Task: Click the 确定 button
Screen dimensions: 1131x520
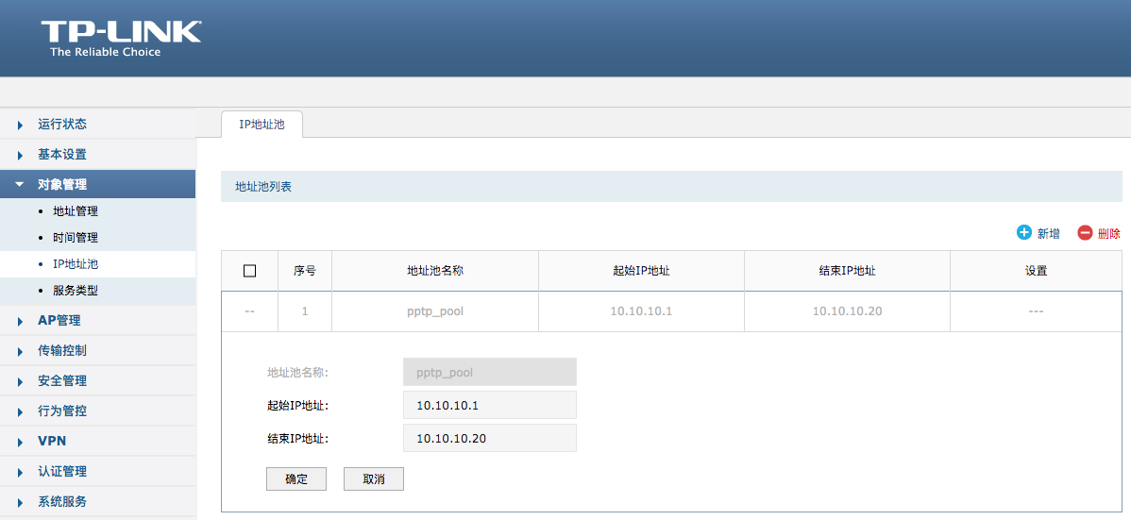Action: coord(296,479)
